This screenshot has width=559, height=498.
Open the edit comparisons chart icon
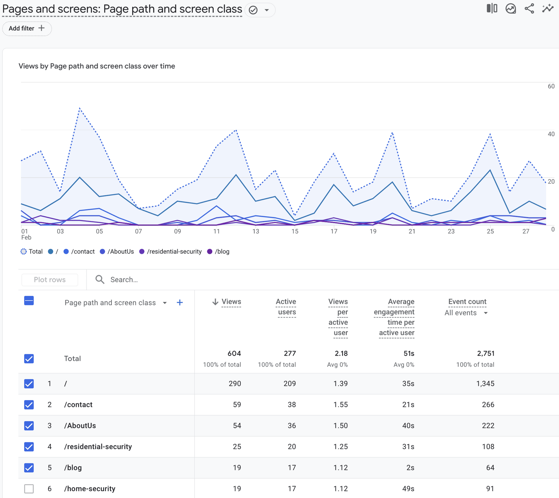(x=511, y=8)
